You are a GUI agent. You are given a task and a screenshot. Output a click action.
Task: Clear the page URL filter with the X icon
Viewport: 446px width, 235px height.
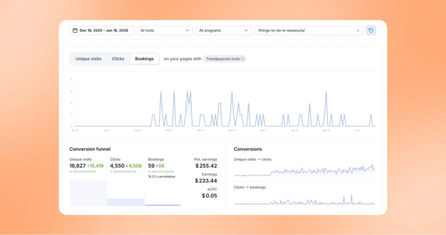tap(358, 31)
